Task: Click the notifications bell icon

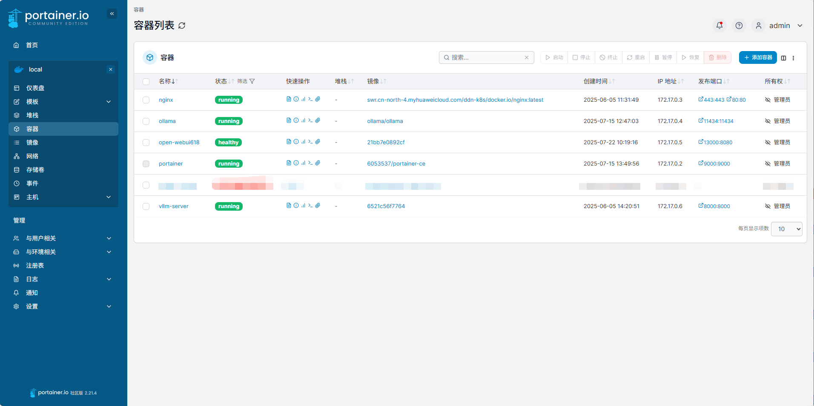Action: tap(719, 26)
